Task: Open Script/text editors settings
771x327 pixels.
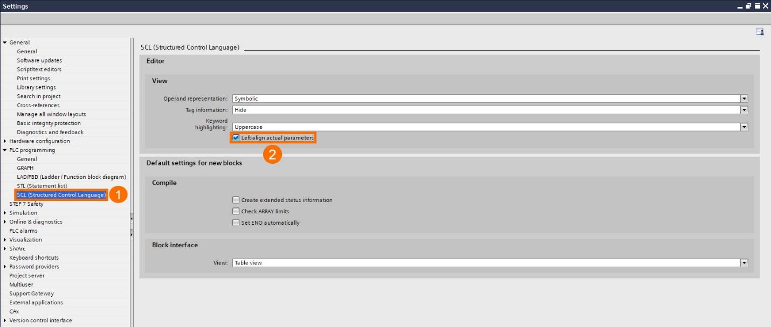Action: tap(39, 69)
